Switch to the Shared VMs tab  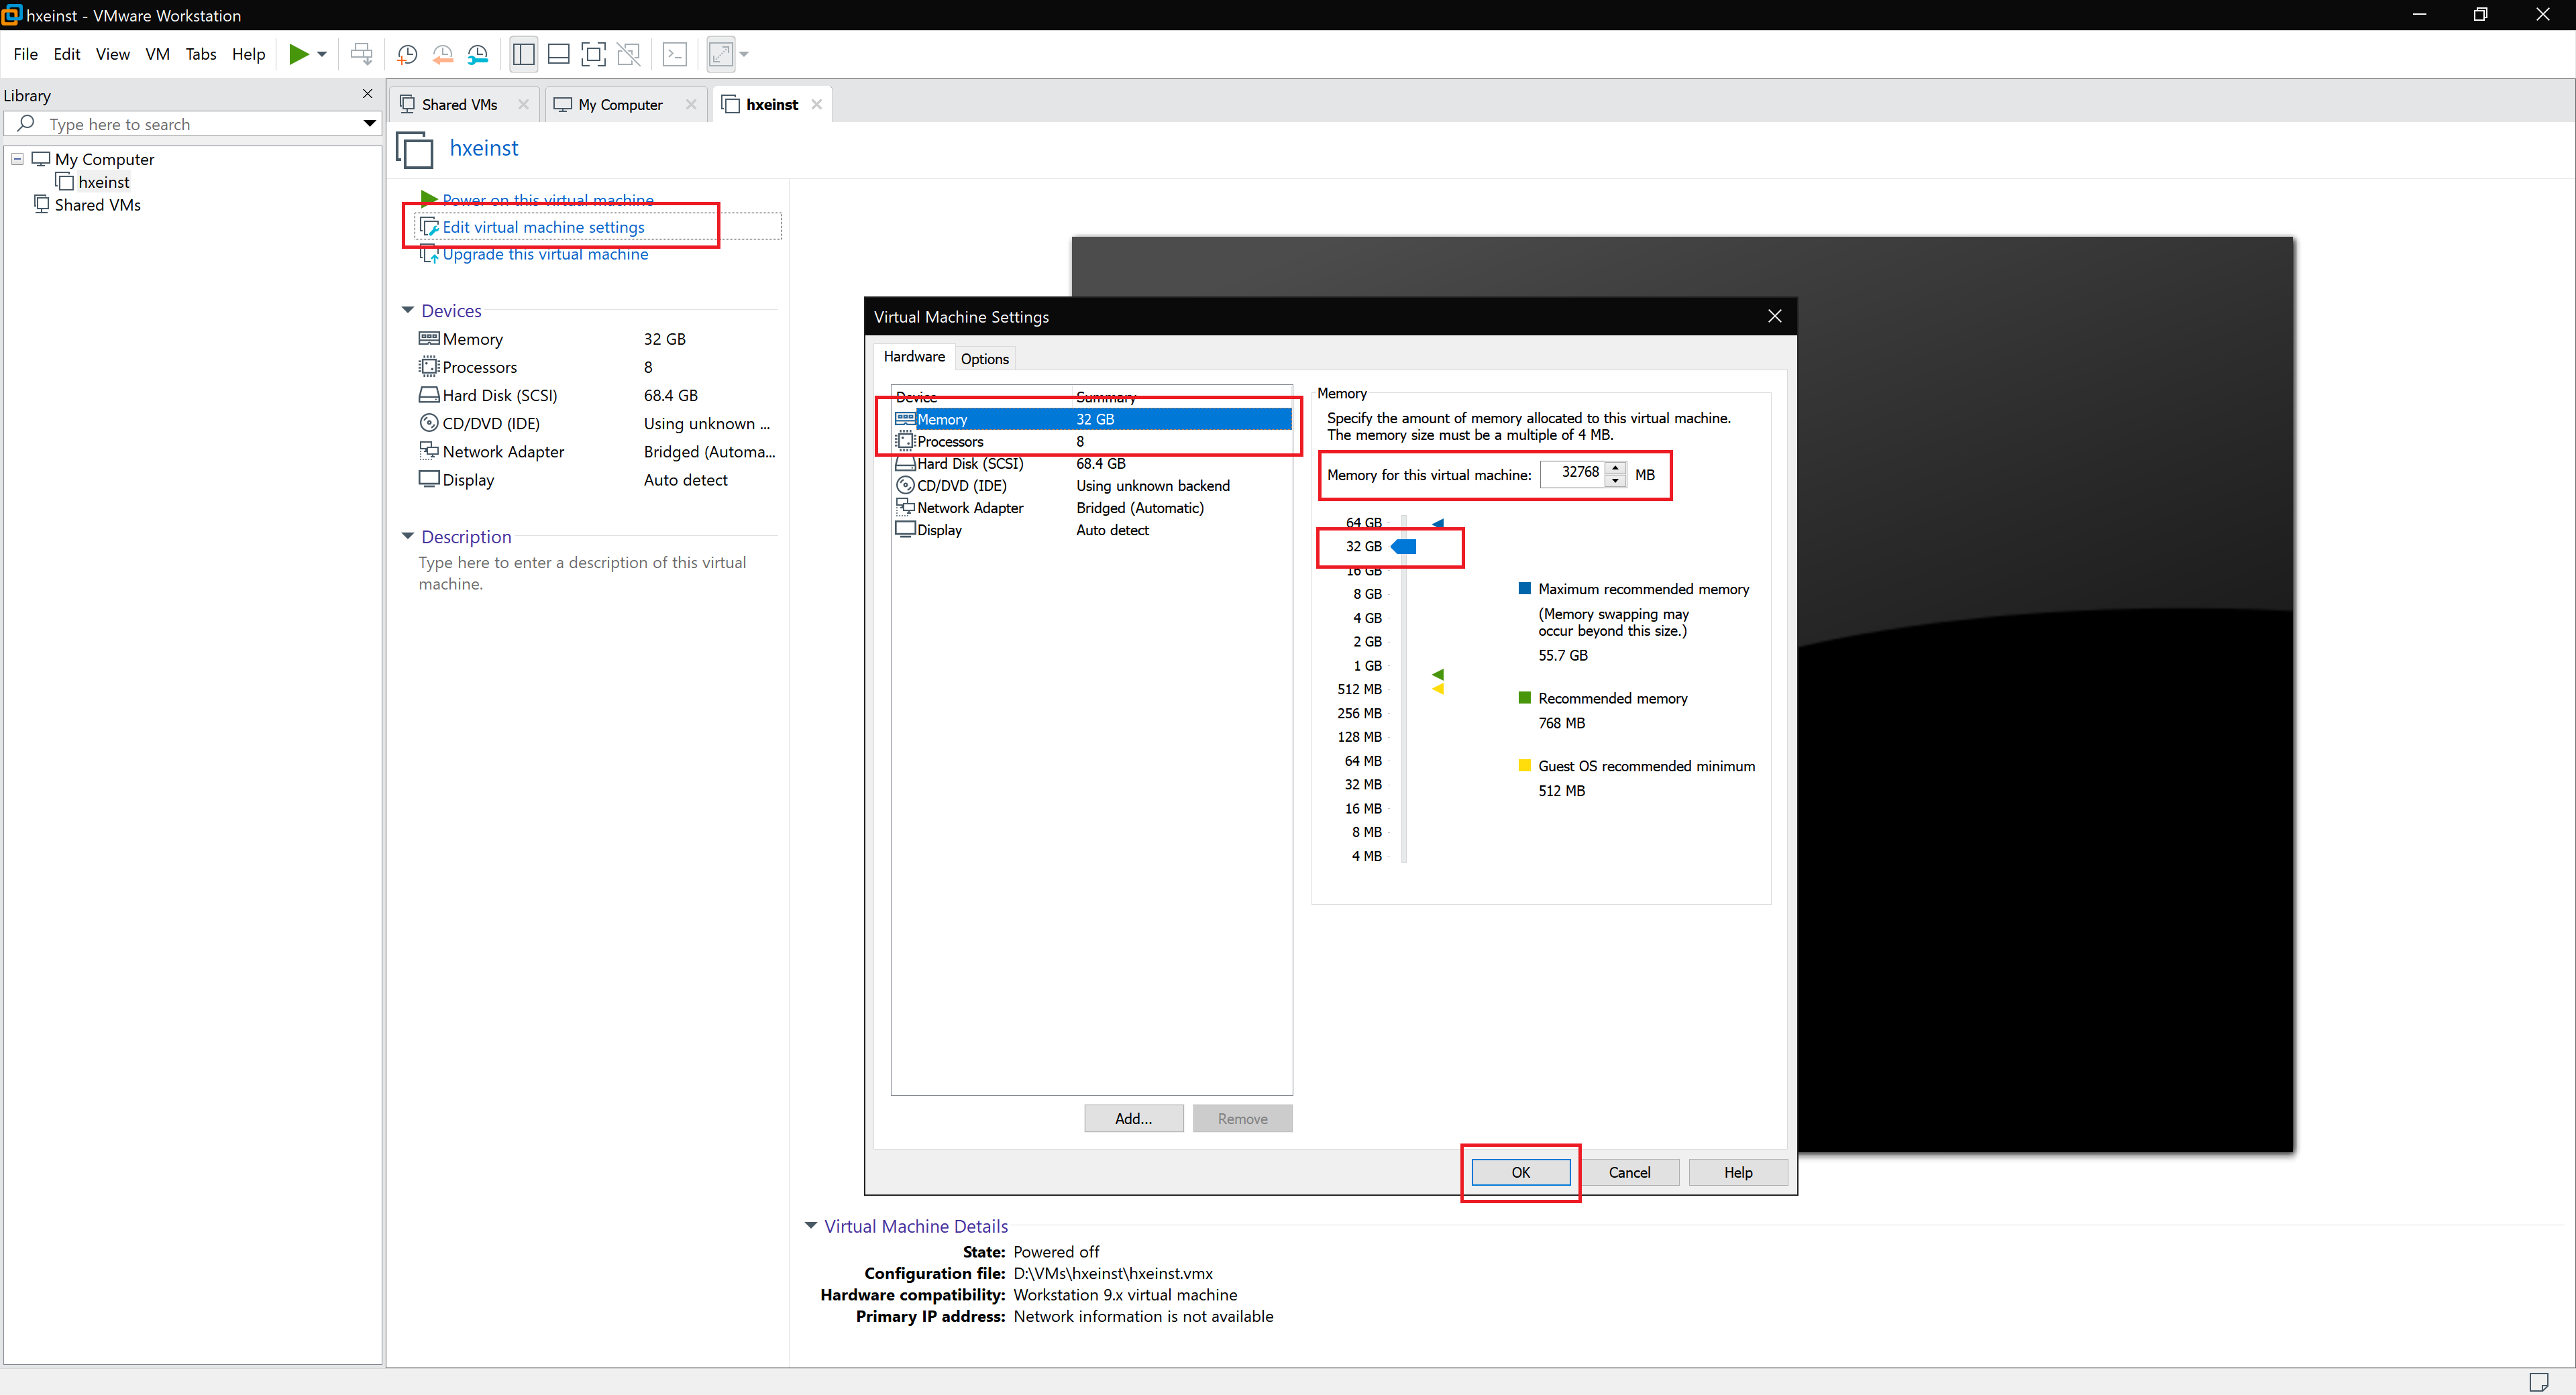(x=459, y=105)
